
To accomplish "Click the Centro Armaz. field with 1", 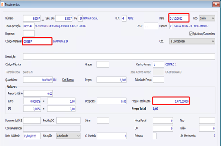I will [x=158, y=64].
